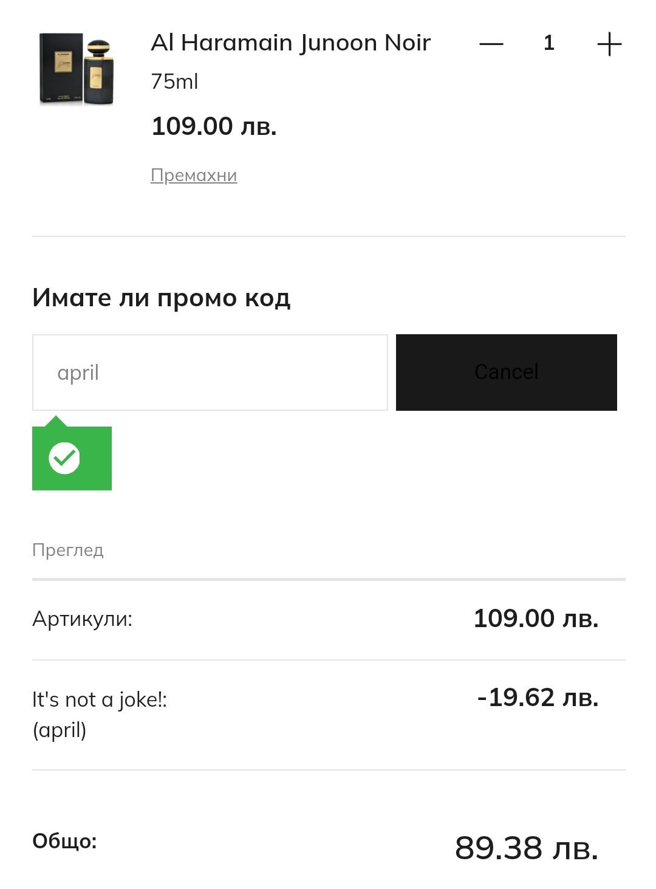Click the It's not a joke! discount label
The image size is (656, 889).
(100, 700)
